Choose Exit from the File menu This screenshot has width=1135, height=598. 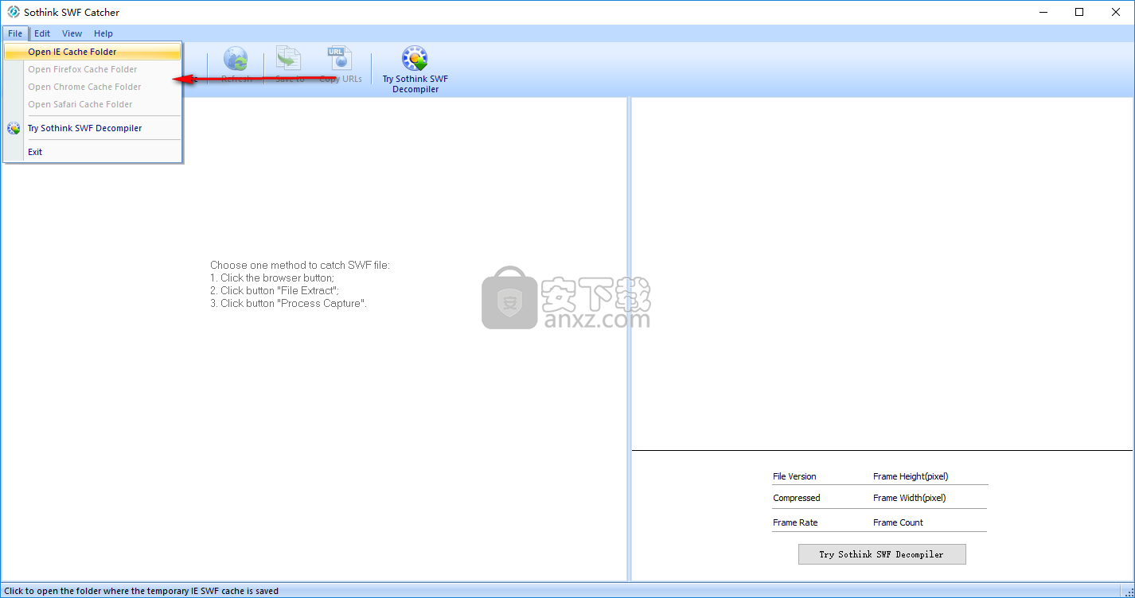click(x=92, y=152)
